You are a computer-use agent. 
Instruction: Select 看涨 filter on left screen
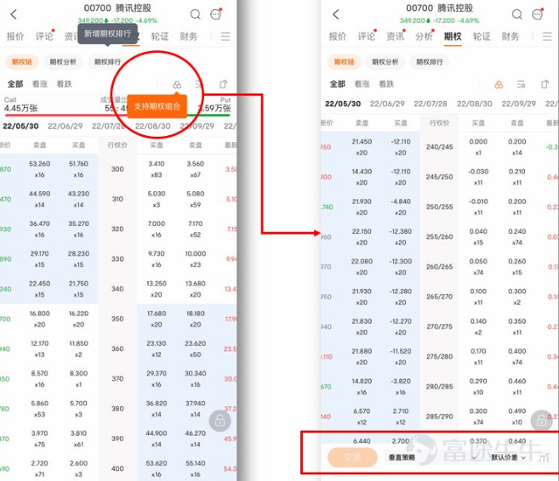[40, 84]
